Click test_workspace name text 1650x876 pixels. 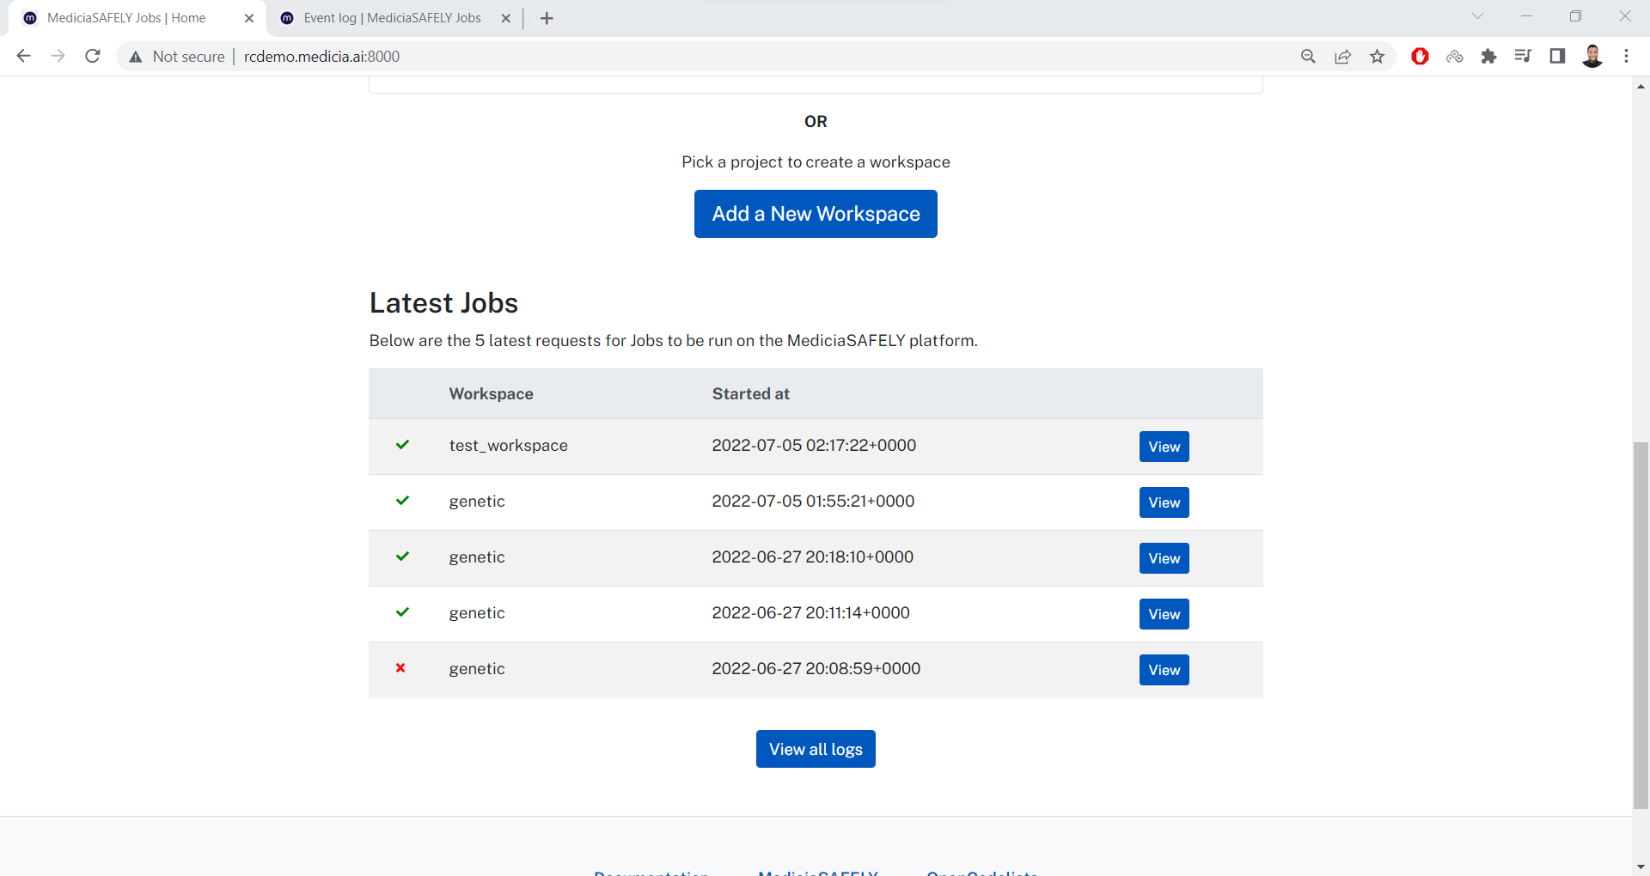(x=508, y=446)
